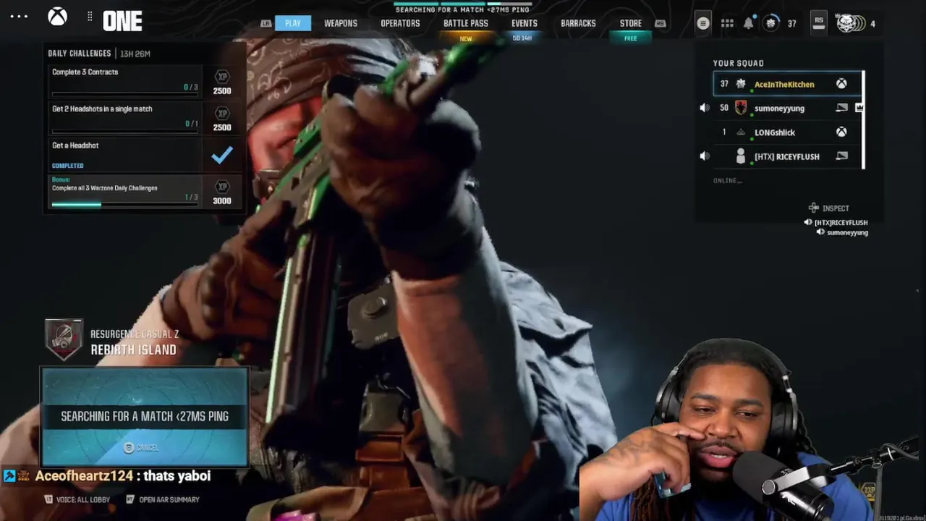Click the Searching for a Match panel
Viewport: 926px width, 521px height.
pyautogui.click(x=145, y=417)
